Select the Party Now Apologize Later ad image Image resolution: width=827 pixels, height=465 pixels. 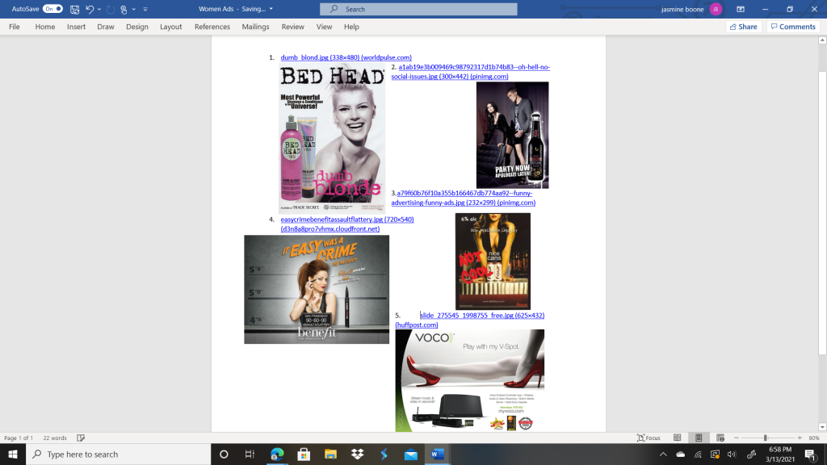tap(512, 135)
